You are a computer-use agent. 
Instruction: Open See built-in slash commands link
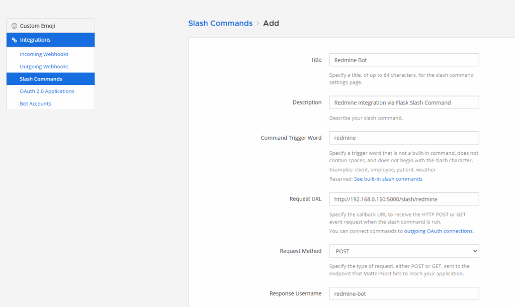(388, 179)
